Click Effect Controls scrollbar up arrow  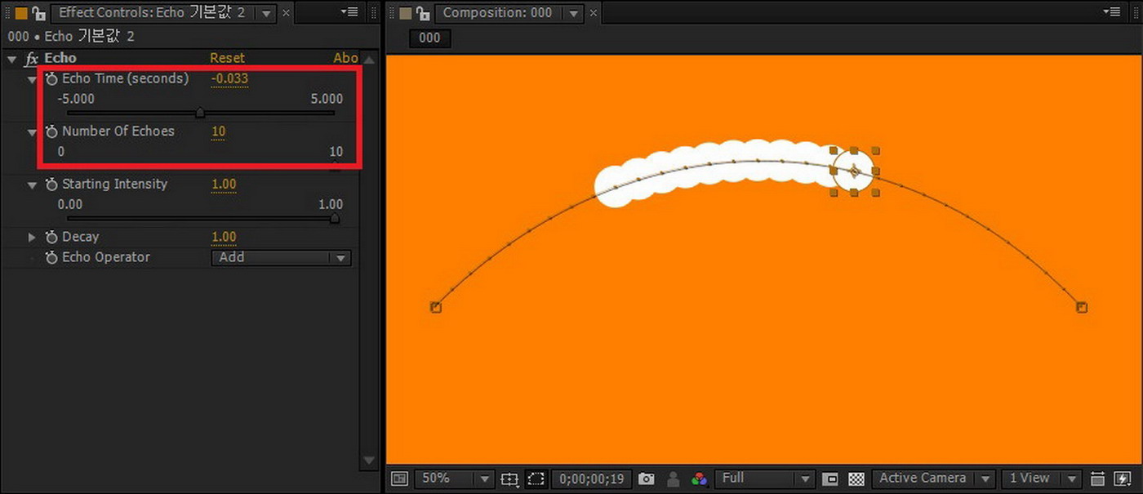pos(368,60)
